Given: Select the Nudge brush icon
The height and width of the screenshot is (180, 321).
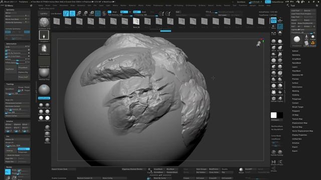Looking at the screenshot, I should 273,73.
